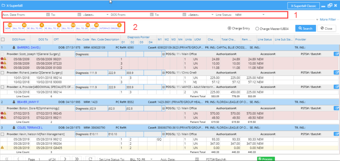The width and height of the screenshot is (340, 161).
Task: Sort by the DOS From column header
Action: pos(19,39)
